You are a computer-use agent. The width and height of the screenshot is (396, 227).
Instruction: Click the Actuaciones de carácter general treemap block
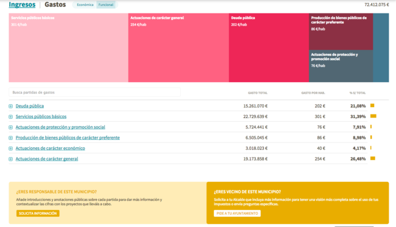click(179, 47)
